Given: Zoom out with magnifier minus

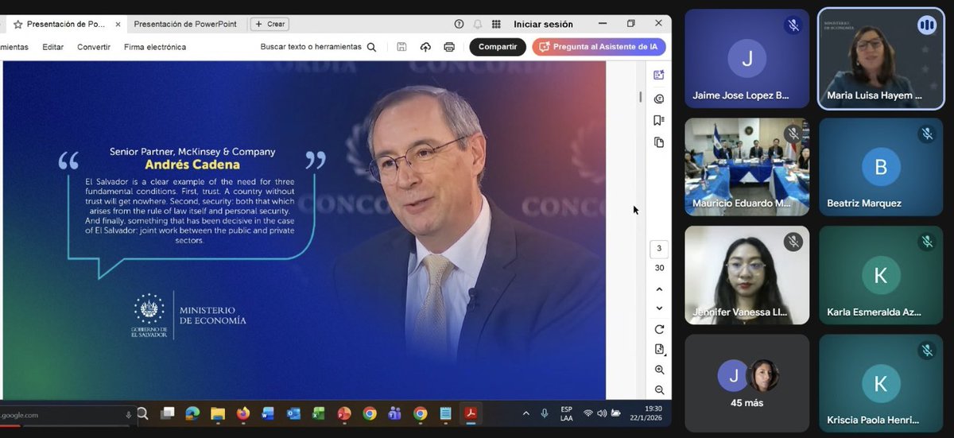Looking at the screenshot, I should (x=659, y=390).
